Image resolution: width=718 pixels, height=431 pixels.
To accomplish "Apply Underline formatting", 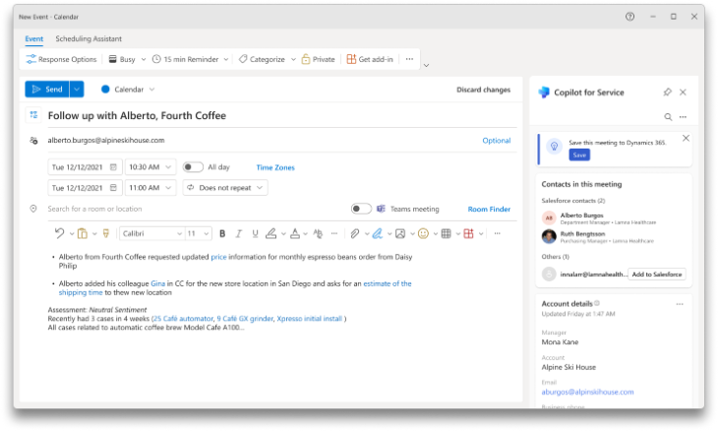I will pos(255,233).
